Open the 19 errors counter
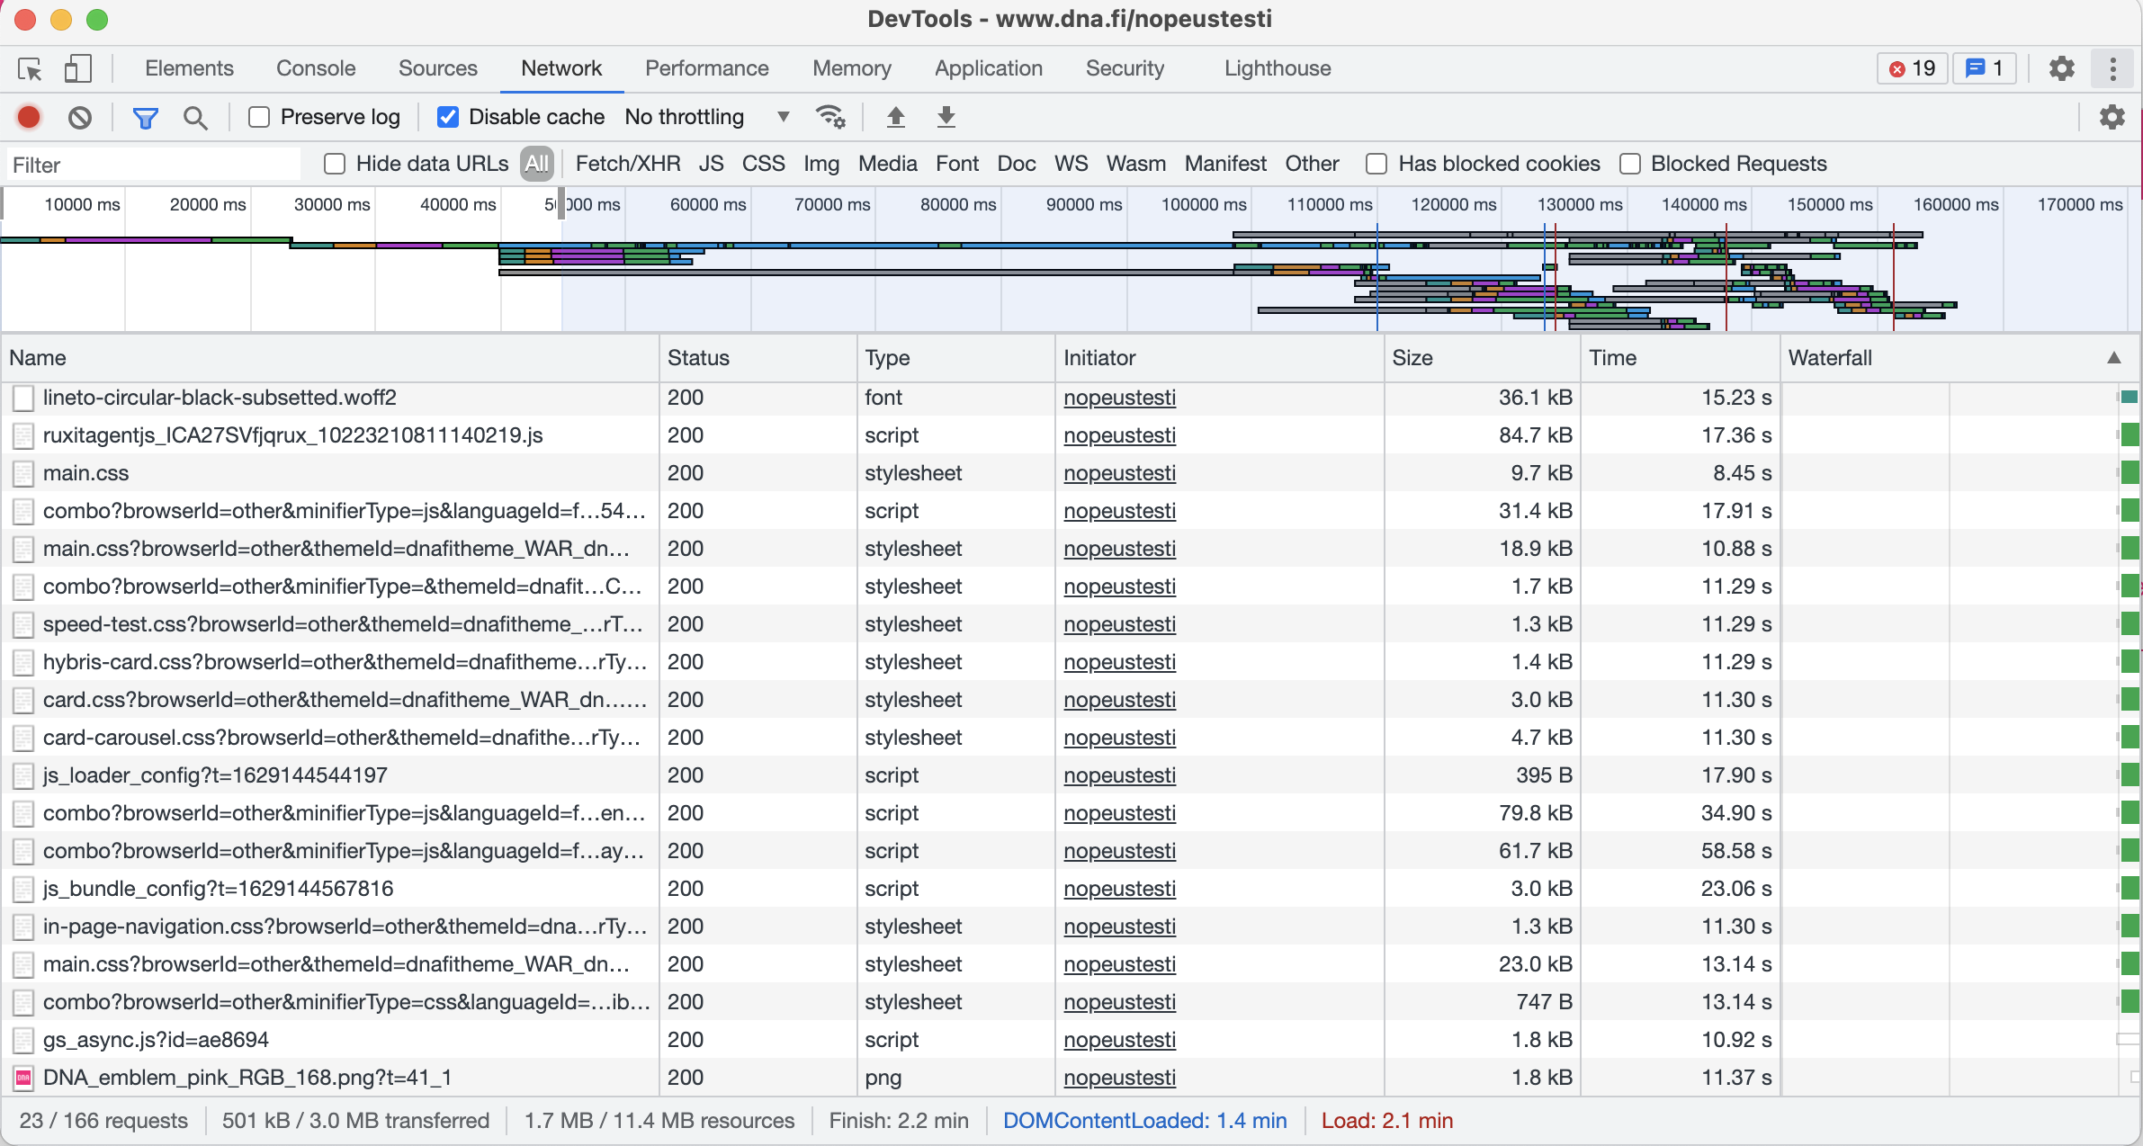The height and width of the screenshot is (1146, 2143). coord(1913,68)
